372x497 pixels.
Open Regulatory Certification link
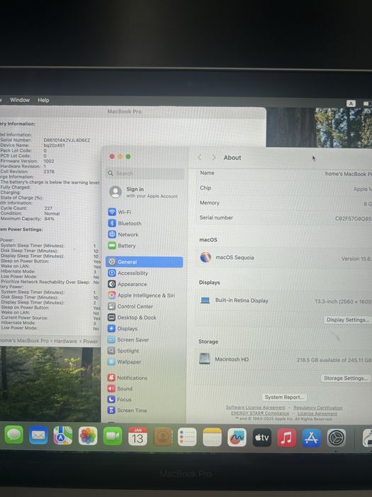pyautogui.click(x=318, y=408)
